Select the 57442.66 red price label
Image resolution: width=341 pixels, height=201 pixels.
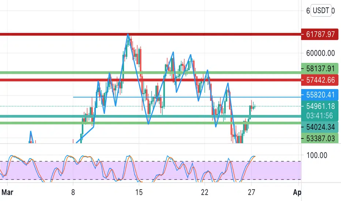[x=320, y=80]
